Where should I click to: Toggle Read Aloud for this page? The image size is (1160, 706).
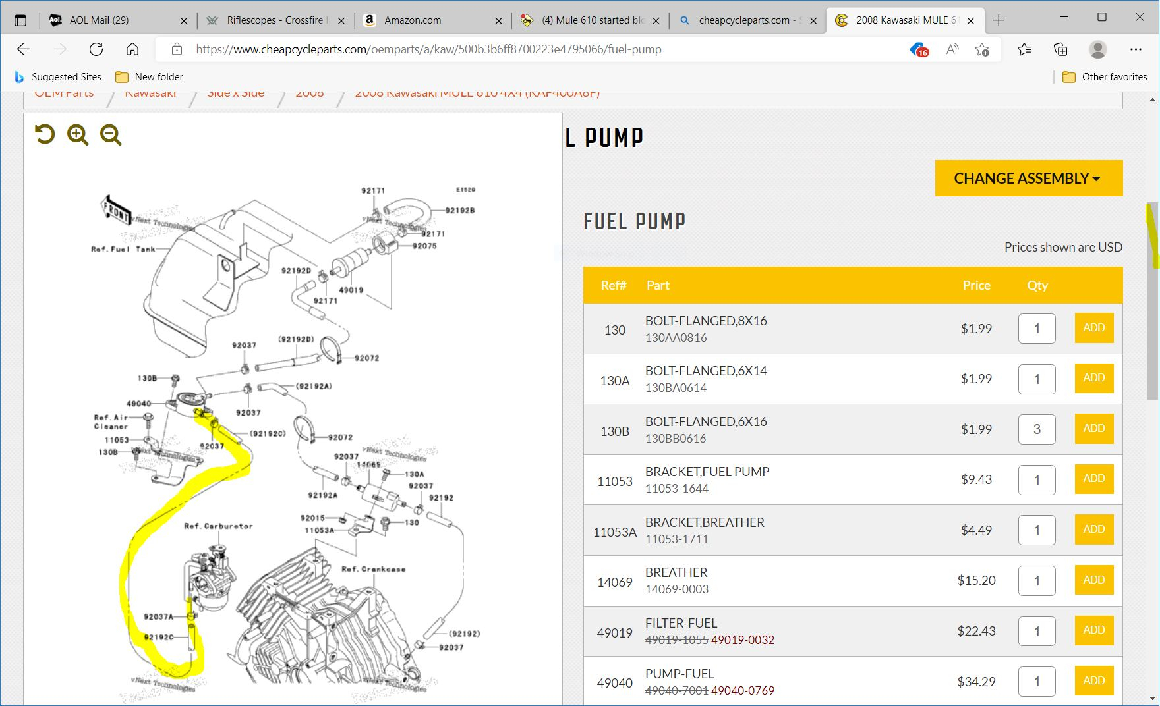[952, 49]
